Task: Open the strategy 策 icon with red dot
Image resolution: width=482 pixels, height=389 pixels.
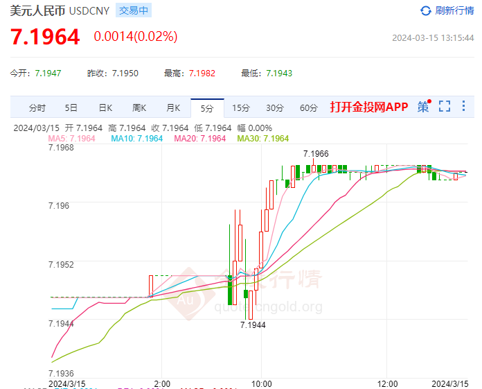Action: pyautogui.click(x=425, y=106)
